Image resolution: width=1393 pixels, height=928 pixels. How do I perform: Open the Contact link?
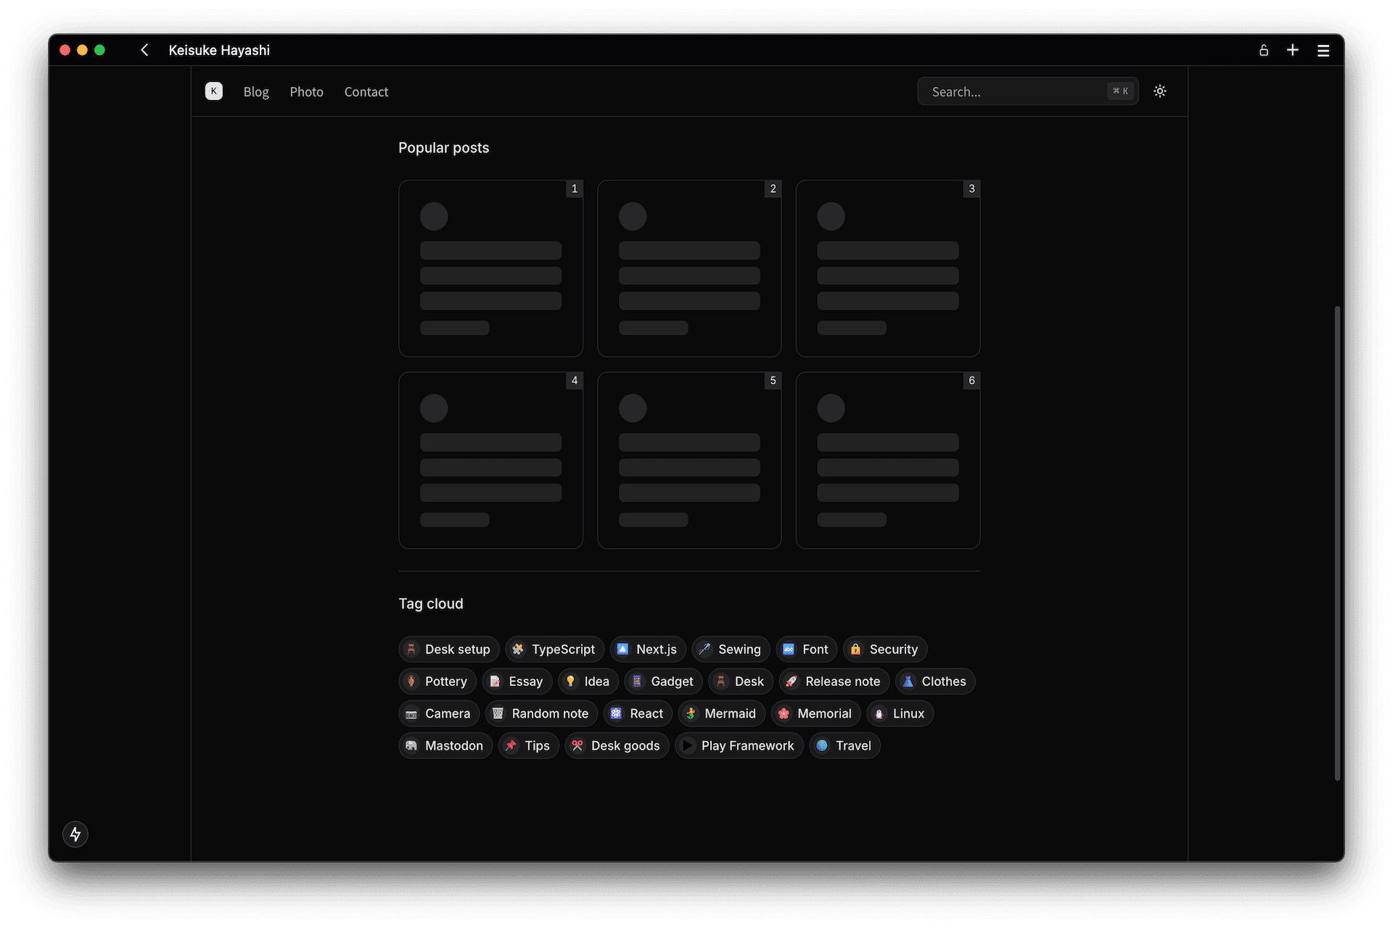(366, 92)
